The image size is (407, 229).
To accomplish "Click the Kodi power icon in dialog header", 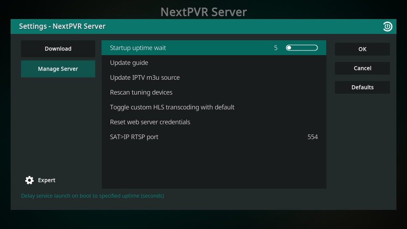I will pos(387,27).
